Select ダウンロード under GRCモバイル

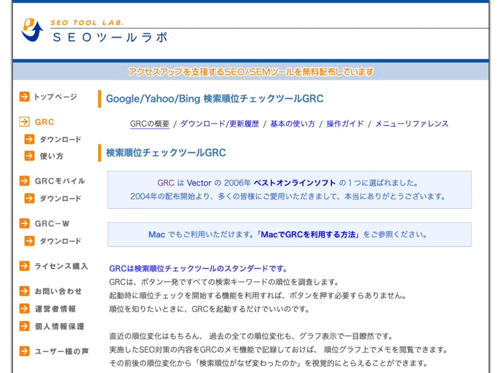click(x=60, y=198)
